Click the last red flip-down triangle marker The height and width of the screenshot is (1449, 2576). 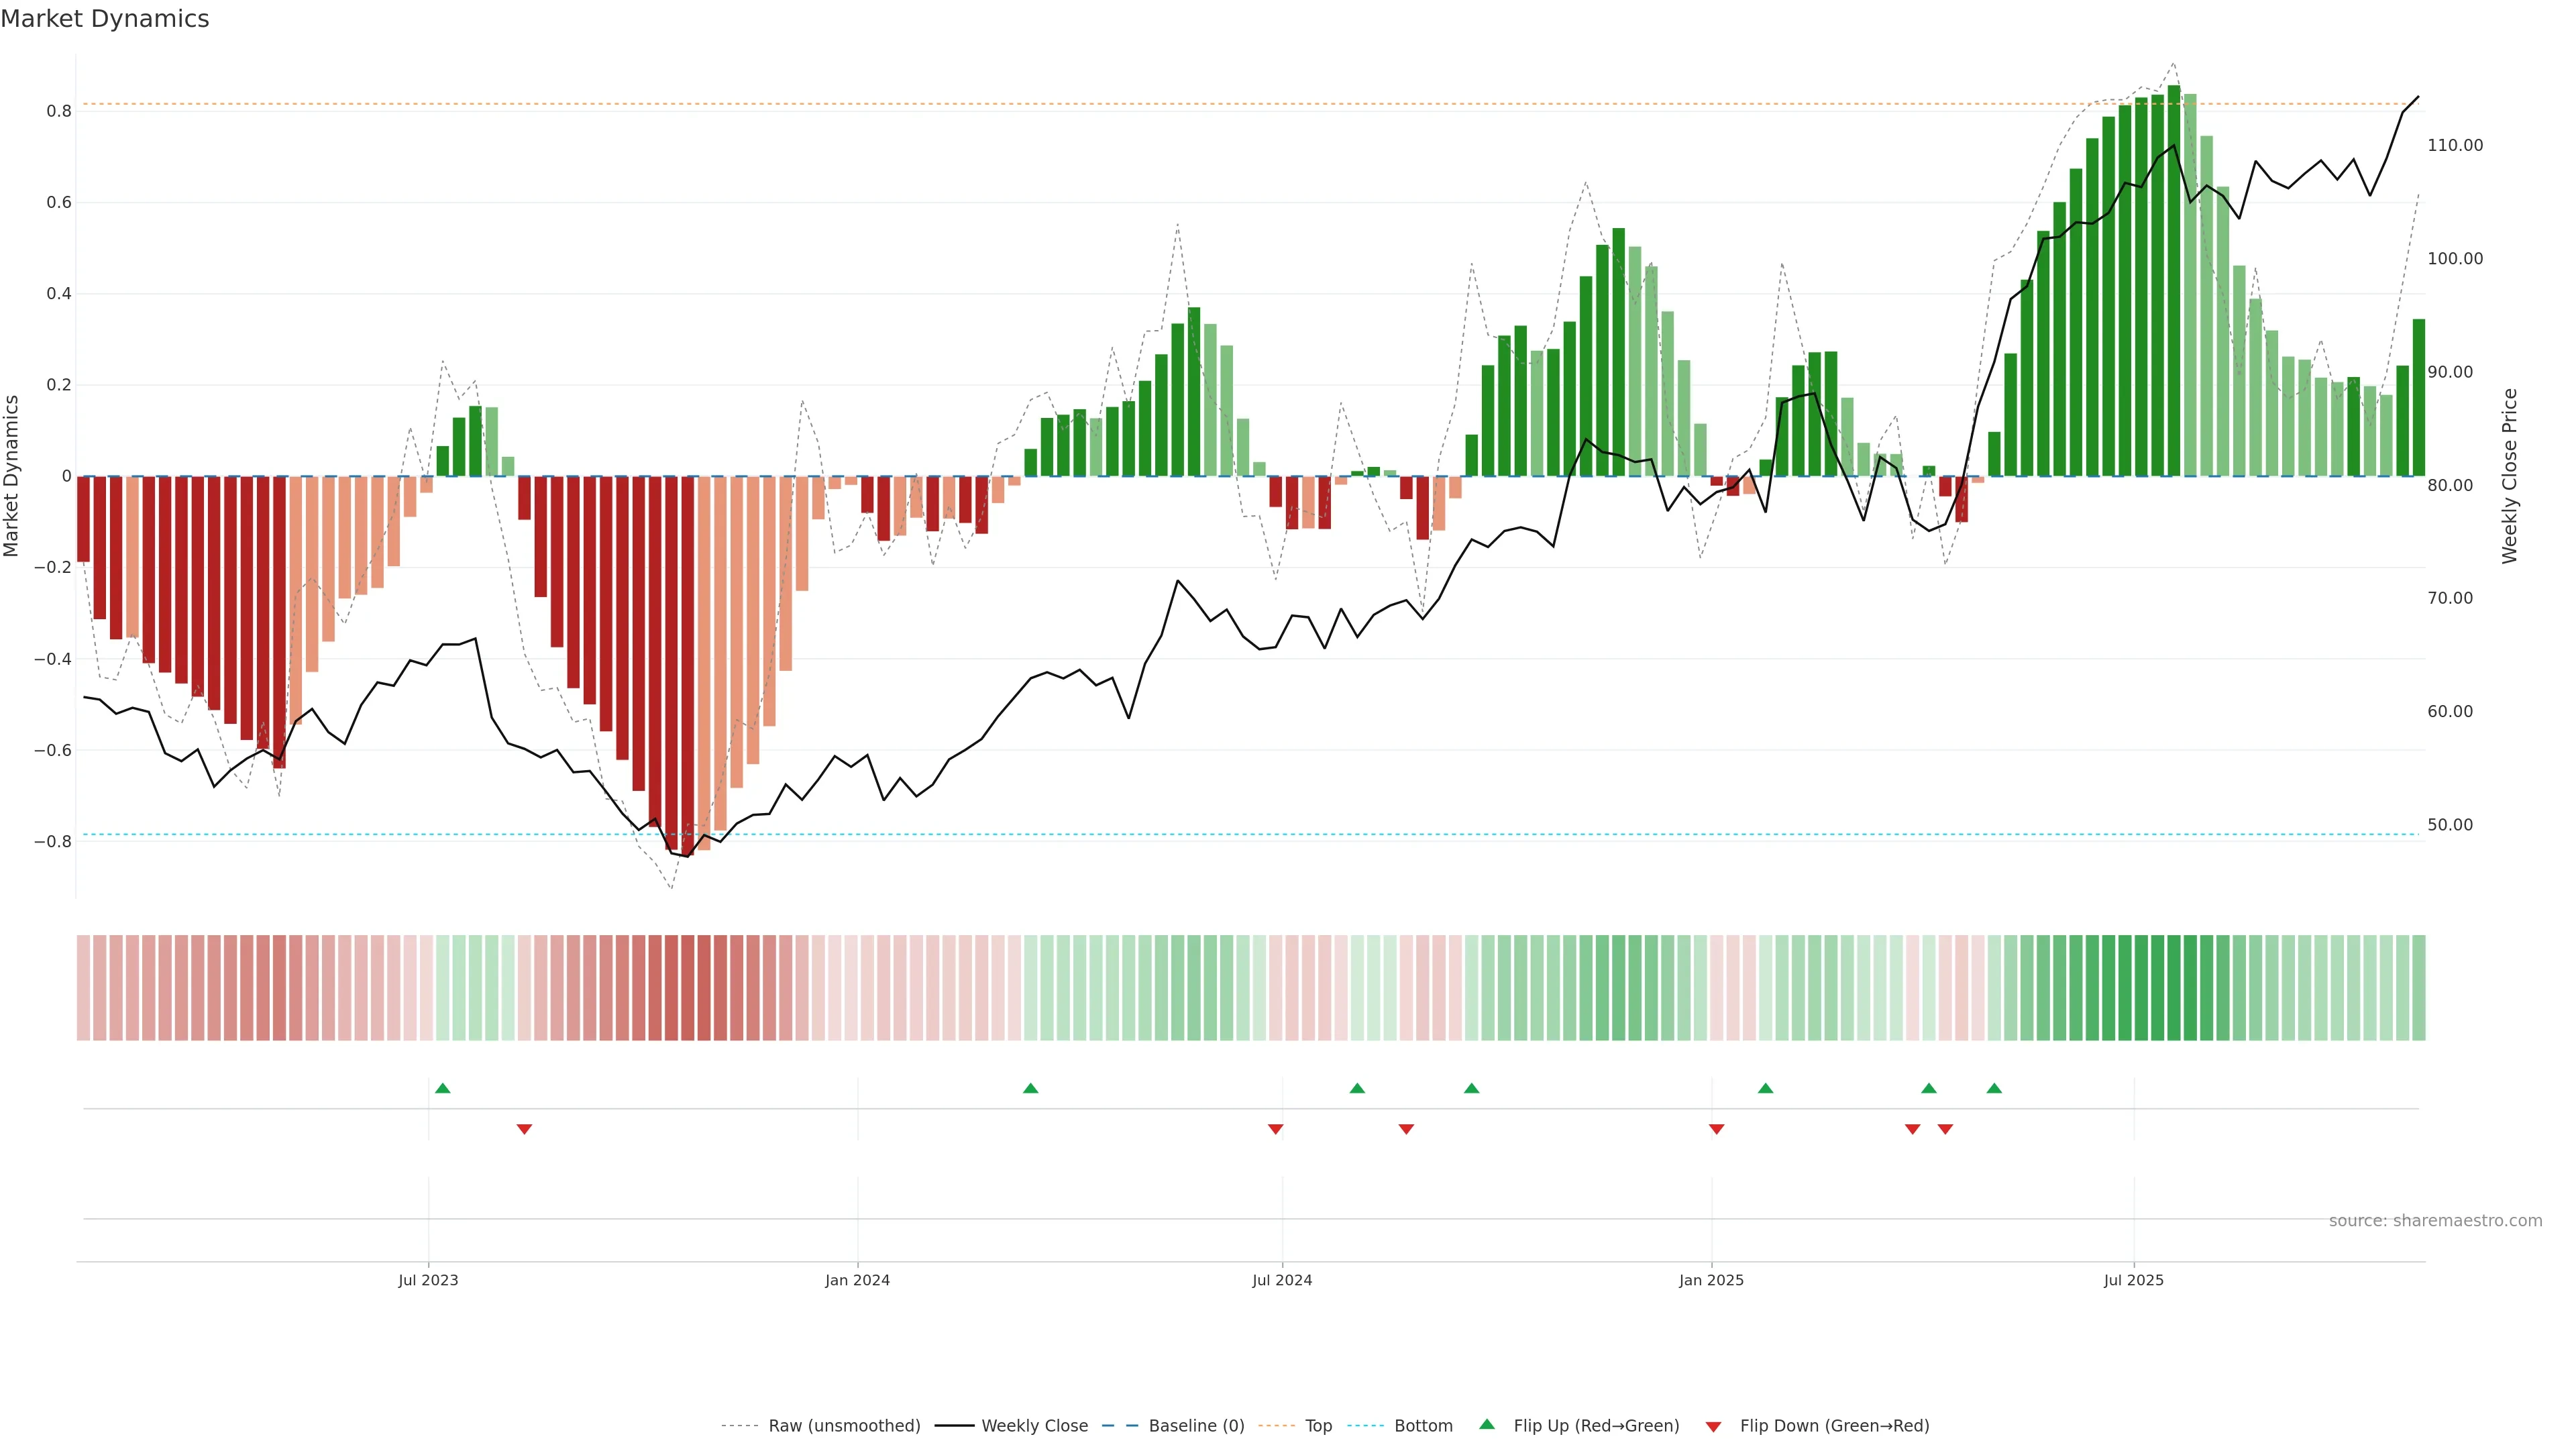tap(1945, 1129)
